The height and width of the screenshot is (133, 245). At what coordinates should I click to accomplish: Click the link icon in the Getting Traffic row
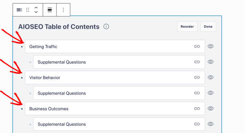tap(197, 46)
